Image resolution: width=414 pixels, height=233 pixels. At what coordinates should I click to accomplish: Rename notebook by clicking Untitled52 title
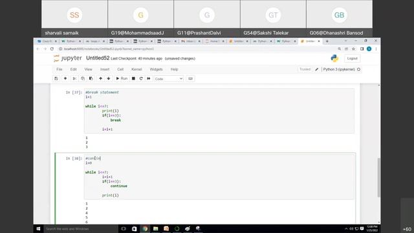click(98, 58)
